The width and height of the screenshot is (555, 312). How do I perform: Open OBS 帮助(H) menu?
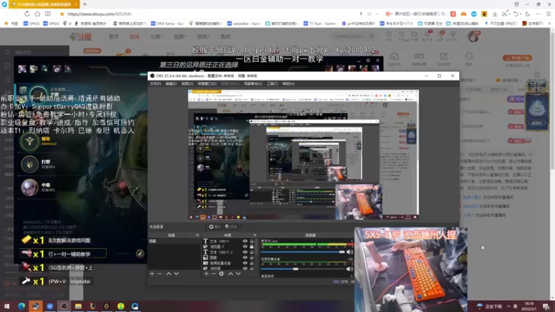[x=289, y=84]
